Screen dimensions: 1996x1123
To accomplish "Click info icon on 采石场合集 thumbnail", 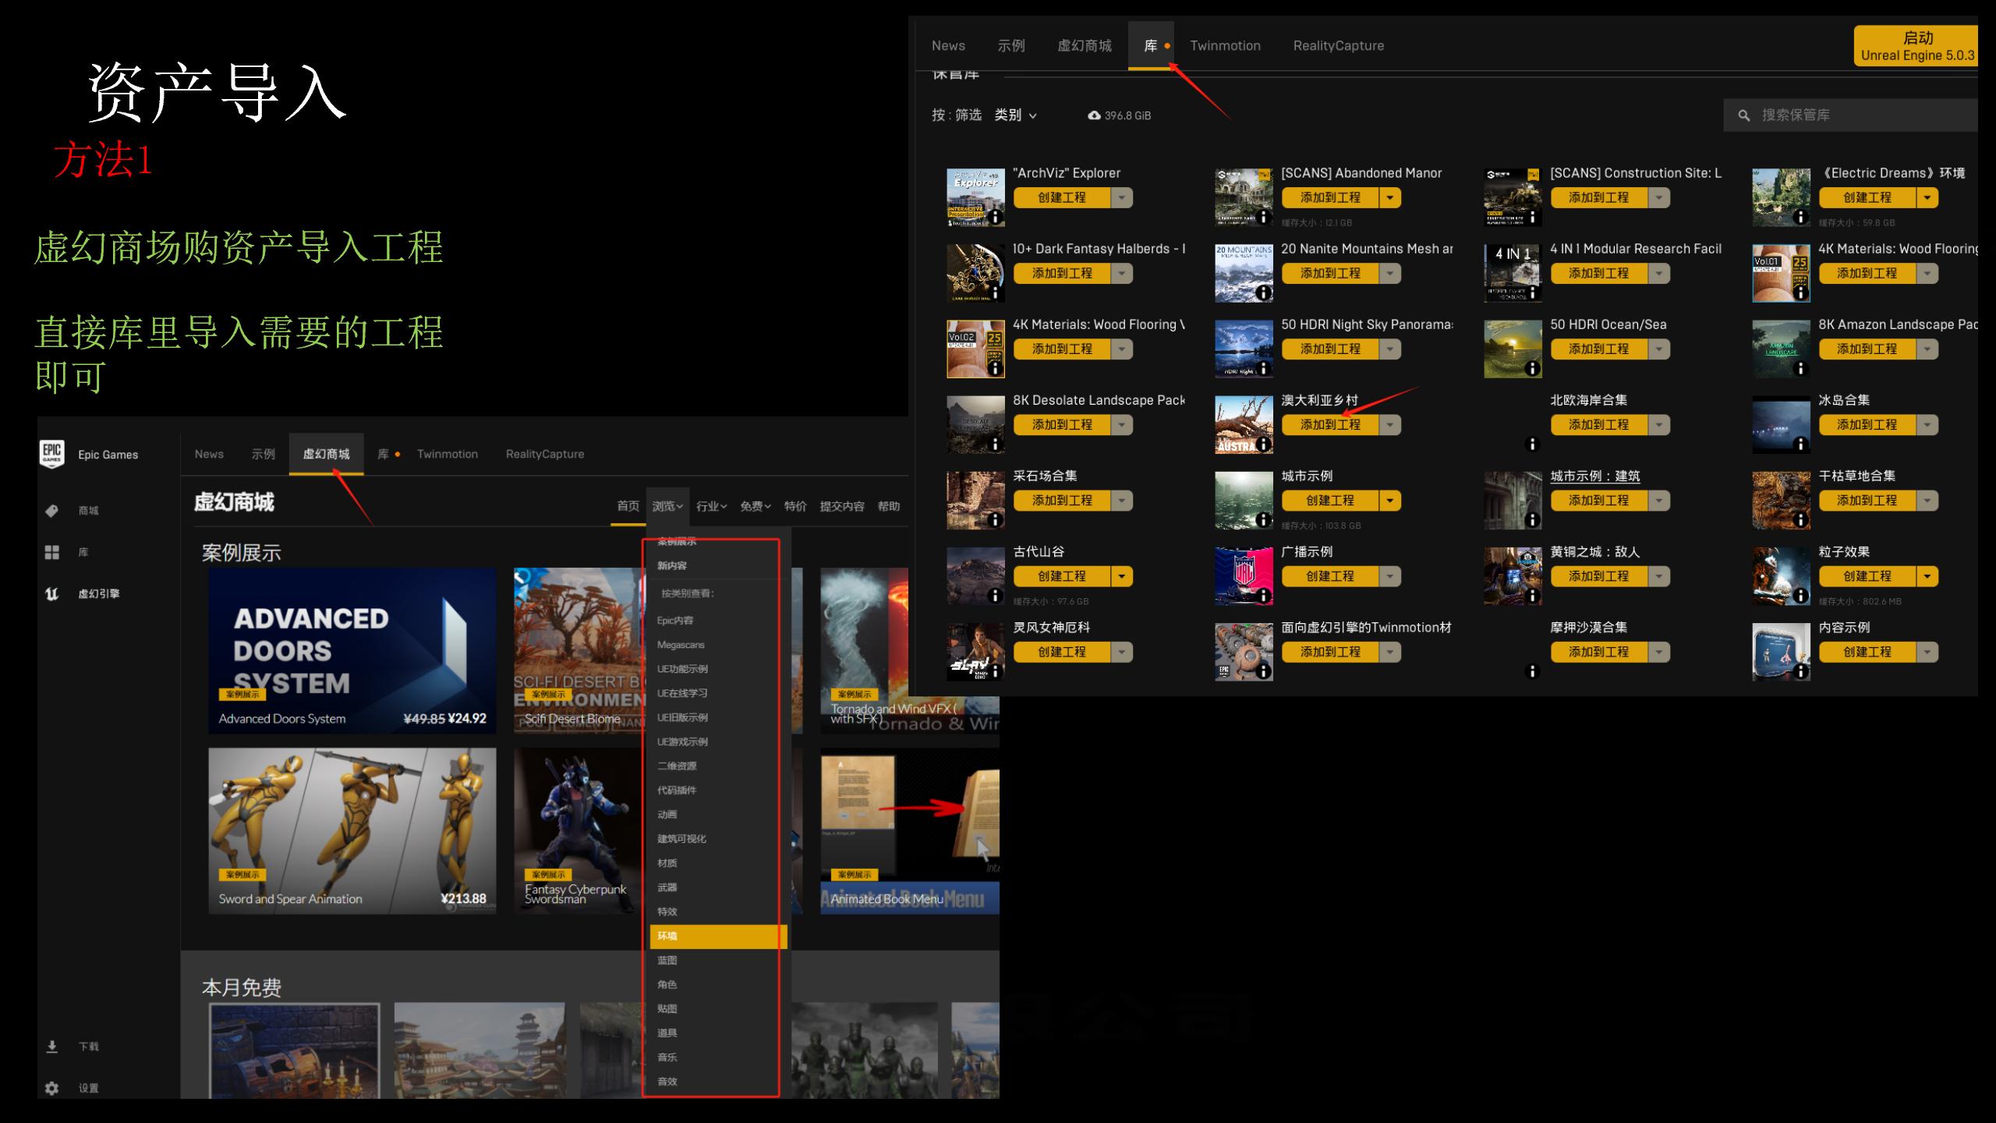I will pos(995,519).
